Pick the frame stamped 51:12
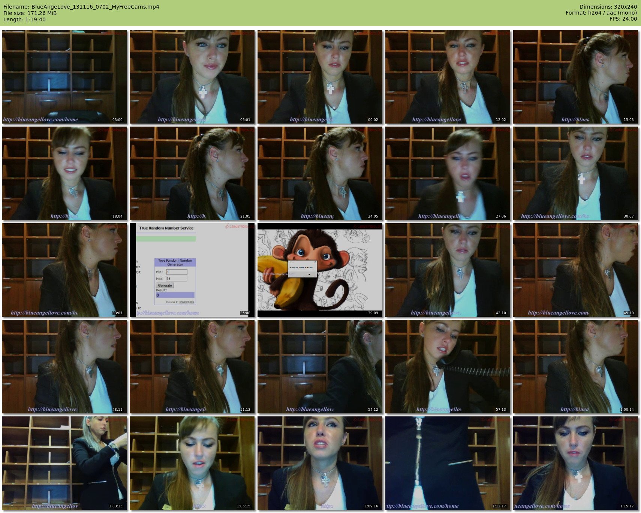 [x=192, y=367]
